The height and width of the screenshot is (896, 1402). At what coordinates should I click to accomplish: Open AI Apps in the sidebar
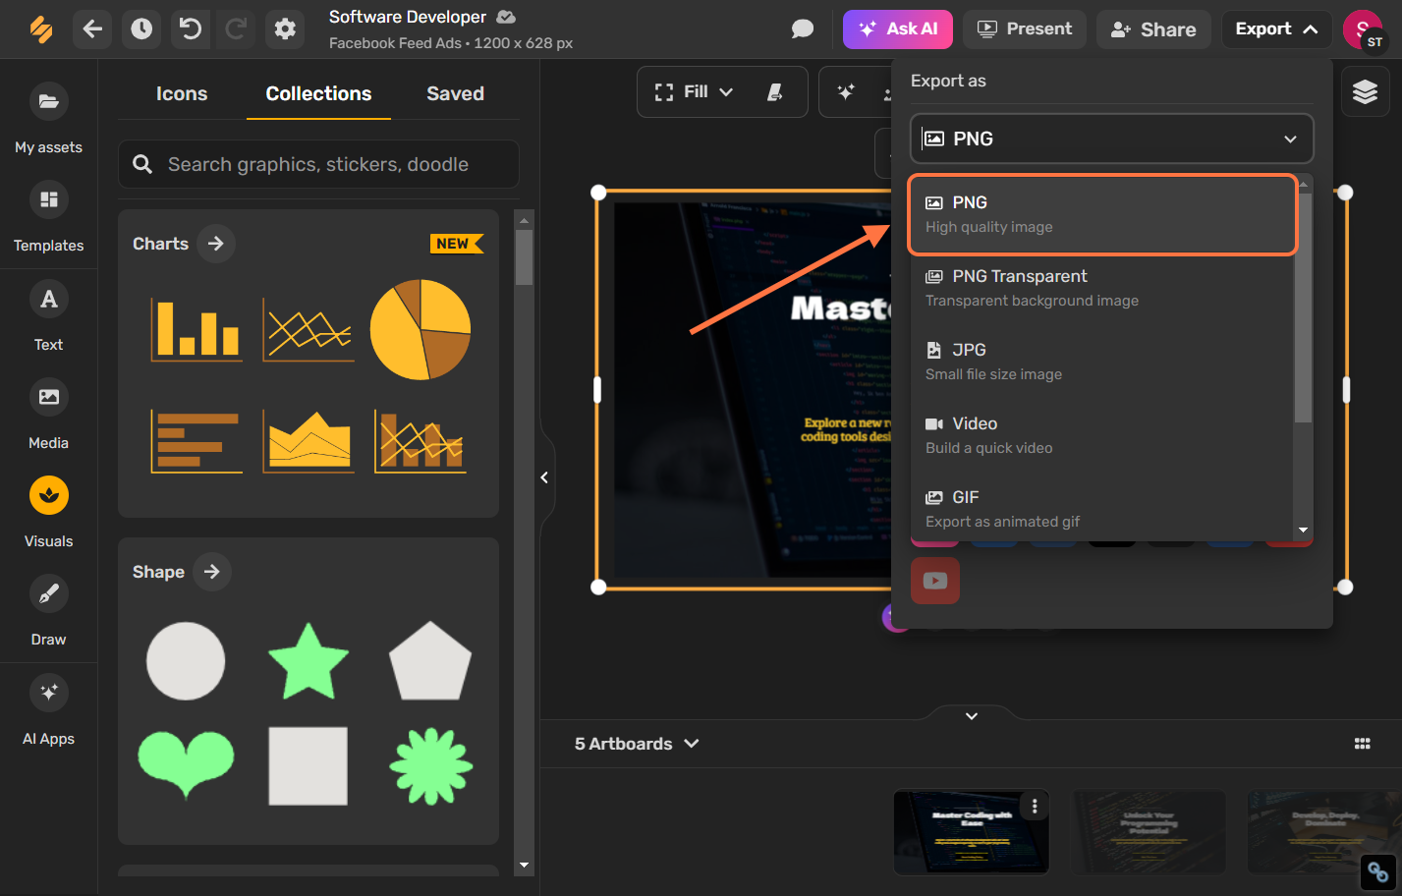pos(48,709)
